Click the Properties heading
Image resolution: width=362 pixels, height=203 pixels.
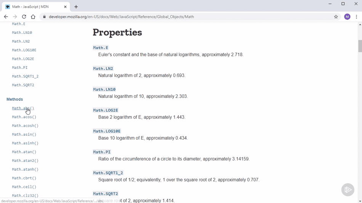point(117,32)
